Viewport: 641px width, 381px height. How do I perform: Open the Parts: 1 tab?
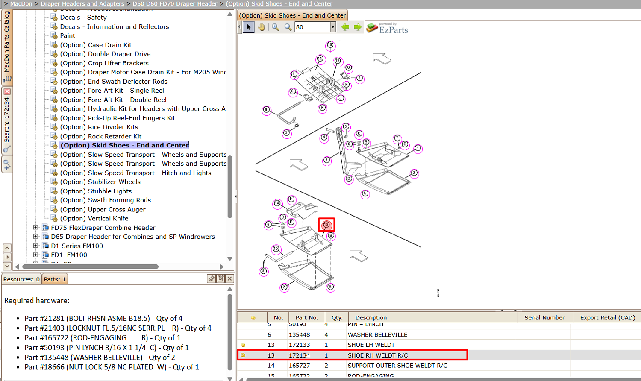55,279
